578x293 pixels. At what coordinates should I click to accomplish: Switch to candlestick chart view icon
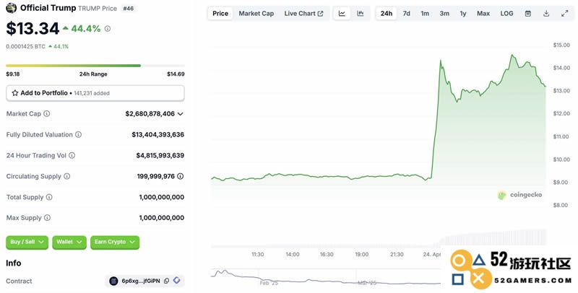360,14
